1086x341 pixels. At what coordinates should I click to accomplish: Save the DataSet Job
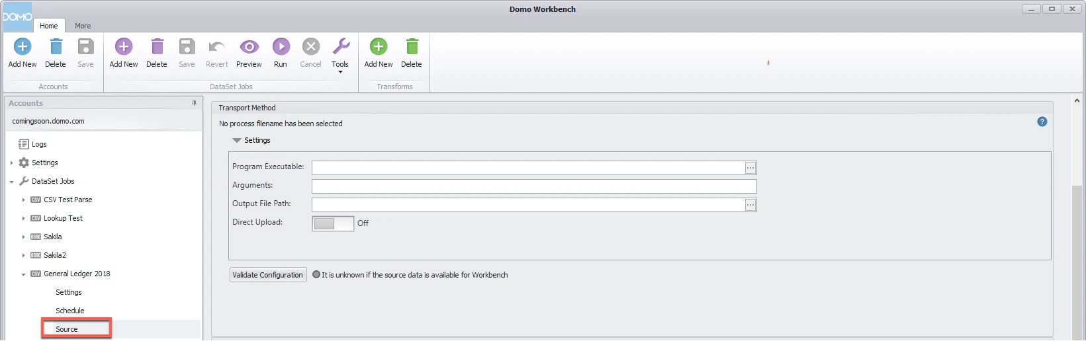click(x=187, y=53)
